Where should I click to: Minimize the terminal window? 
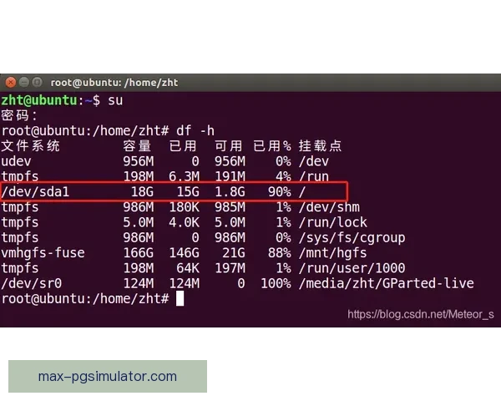point(23,83)
